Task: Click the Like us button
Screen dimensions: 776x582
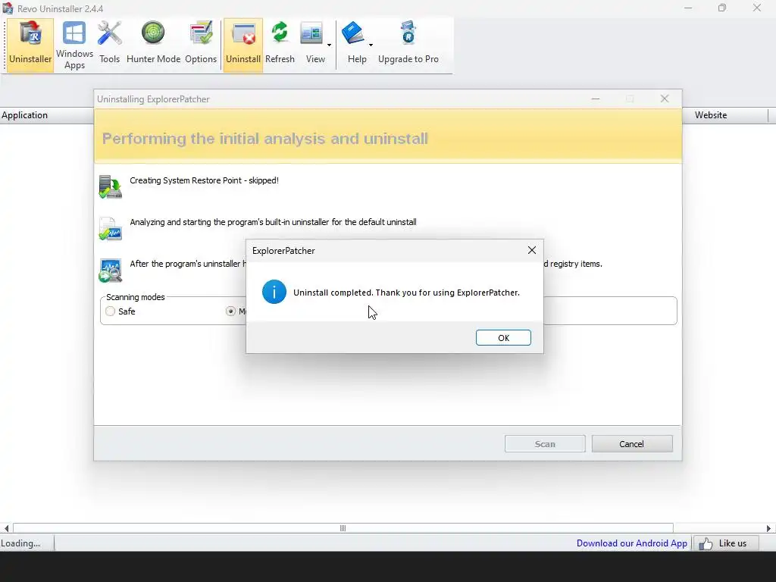Action: tap(726, 543)
